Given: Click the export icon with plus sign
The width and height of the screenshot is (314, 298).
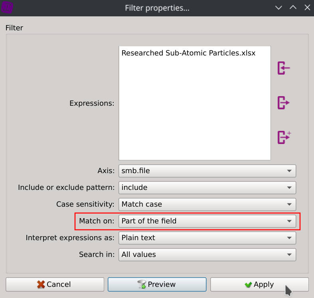Looking at the screenshot, I should [284, 137].
